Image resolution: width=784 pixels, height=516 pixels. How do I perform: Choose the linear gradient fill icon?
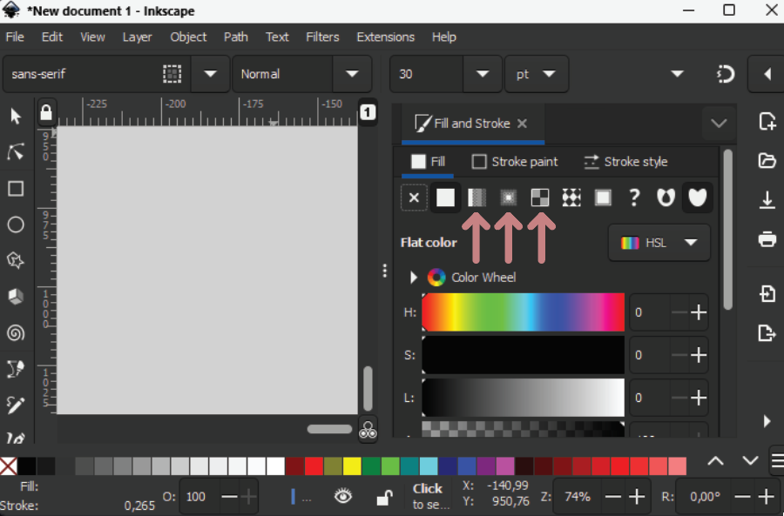(476, 198)
